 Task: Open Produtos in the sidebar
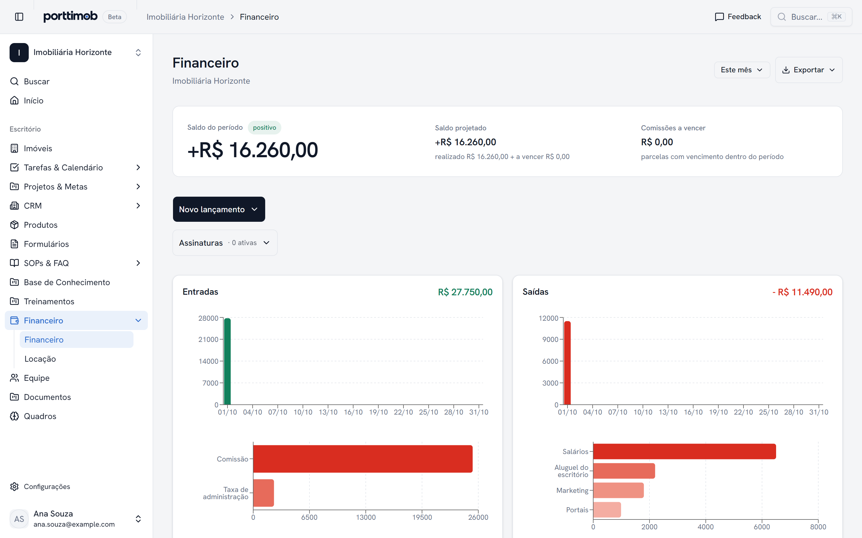[76, 225]
